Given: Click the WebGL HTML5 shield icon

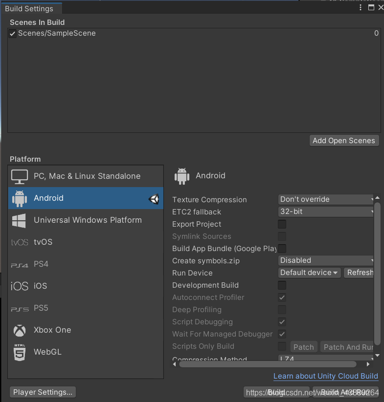Looking at the screenshot, I should point(20,353).
